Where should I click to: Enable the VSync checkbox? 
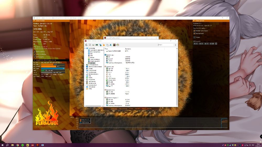pyautogui.click(x=194, y=37)
